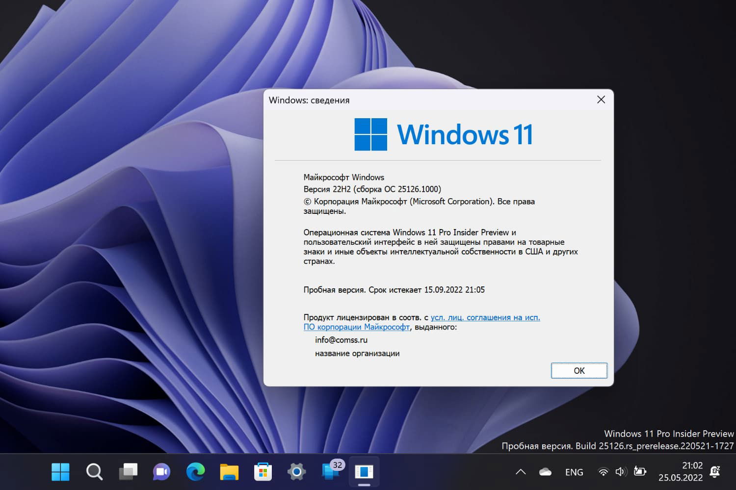Click the 'название организации' text
Viewport: 736px width, 490px height.
(x=357, y=353)
